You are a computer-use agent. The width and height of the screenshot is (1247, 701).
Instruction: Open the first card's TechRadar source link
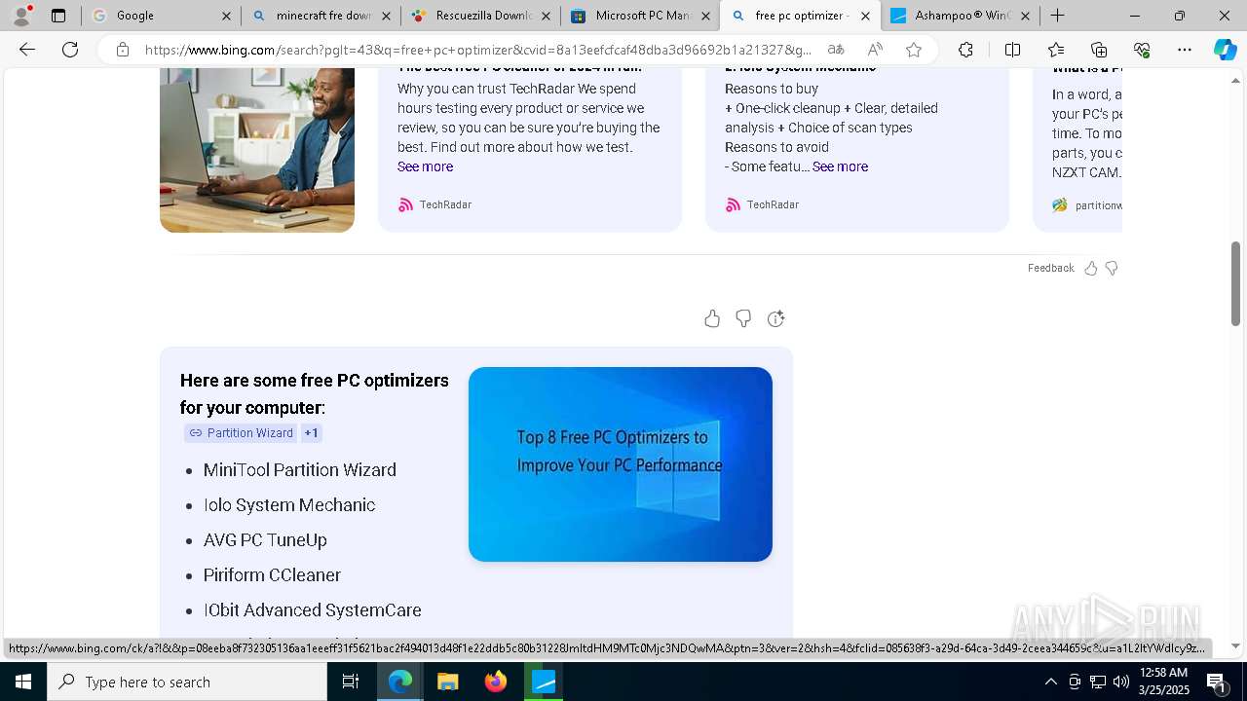tap(435, 204)
